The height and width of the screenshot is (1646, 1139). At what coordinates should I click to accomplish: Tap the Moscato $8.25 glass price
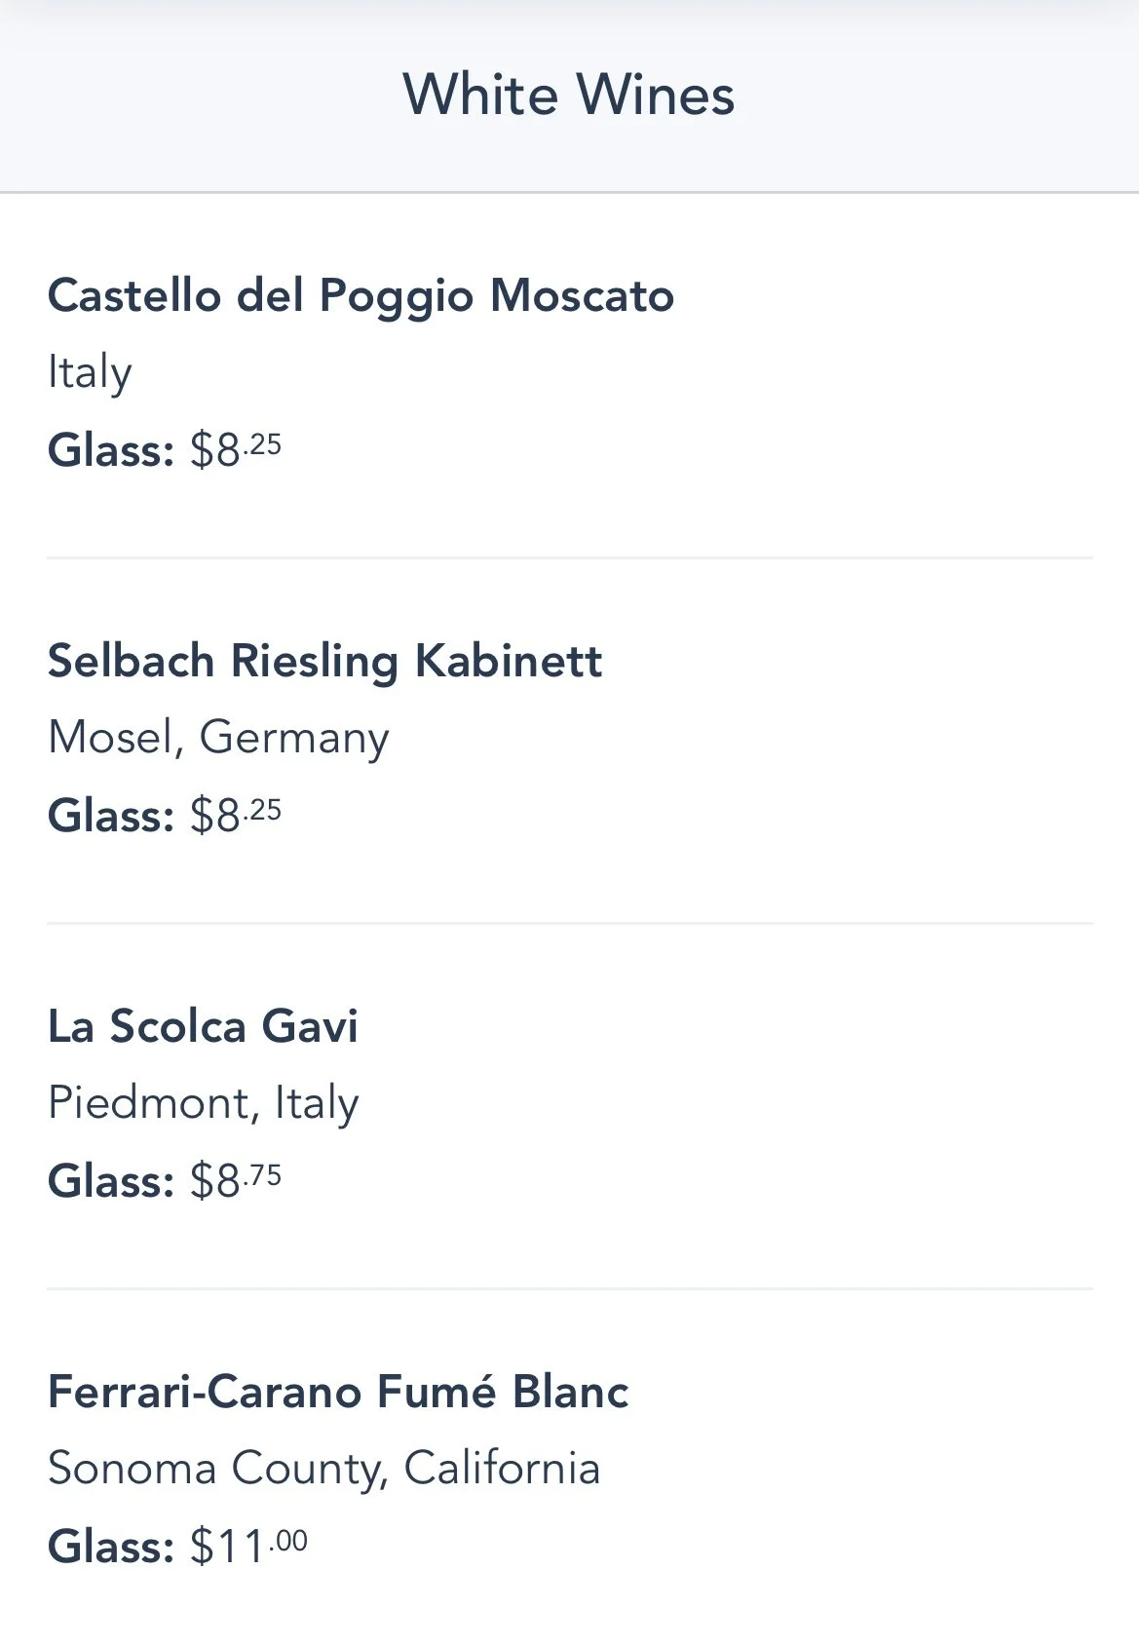pos(236,450)
